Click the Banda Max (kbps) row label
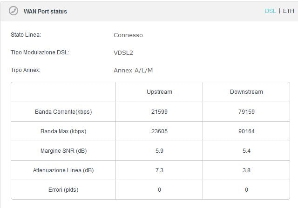 point(63,131)
